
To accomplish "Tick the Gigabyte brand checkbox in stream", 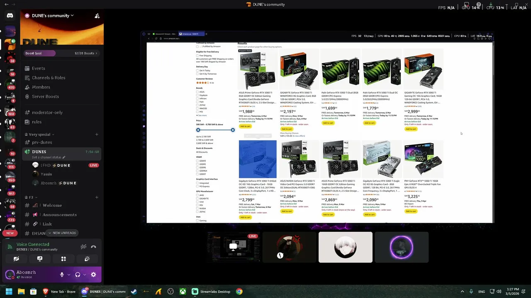I will click(198, 95).
